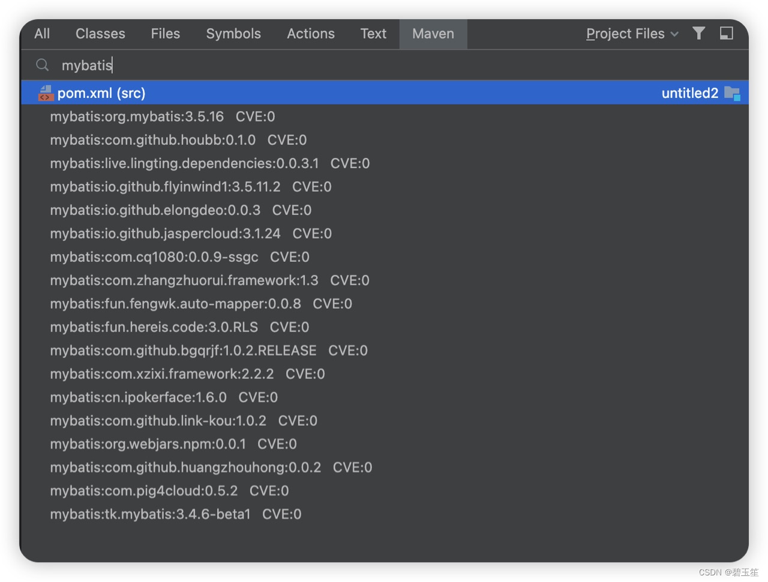Select mybatis:fun.hereis.code:3.0.RLS result
The height and width of the screenshot is (582, 768).
[x=385, y=327]
